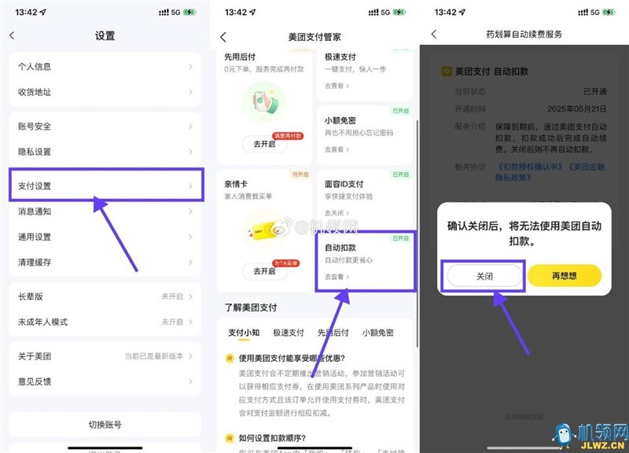Tap 去关闭 under 面容ID支付
629x453 pixels.
(337, 213)
